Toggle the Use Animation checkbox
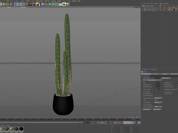The image size is (178, 133). 155,92
